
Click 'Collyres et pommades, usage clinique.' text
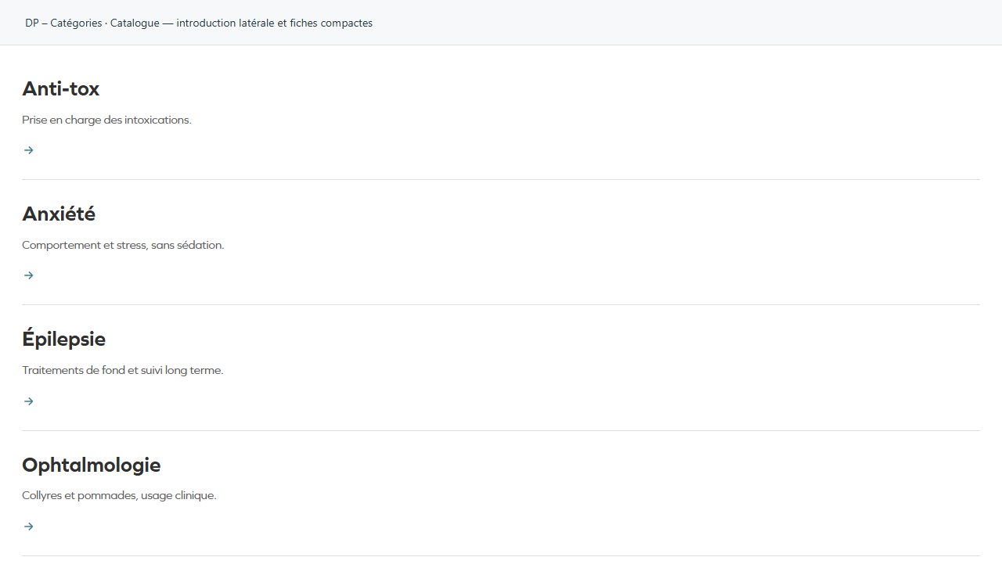click(x=119, y=495)
